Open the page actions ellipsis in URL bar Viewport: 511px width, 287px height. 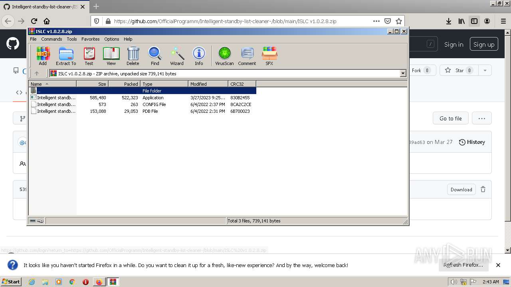(376, 21)
